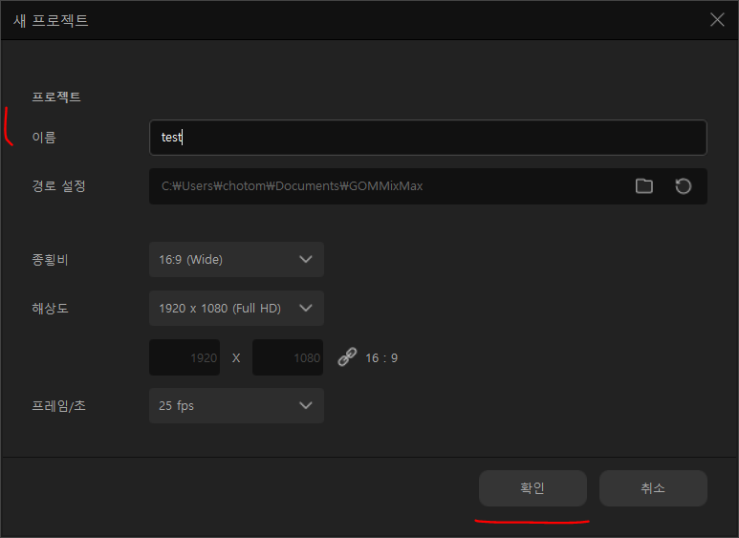Click the 새 프로젝트 dialog title
This screenshot has width=739, height=538.
(x=51, y=20)
